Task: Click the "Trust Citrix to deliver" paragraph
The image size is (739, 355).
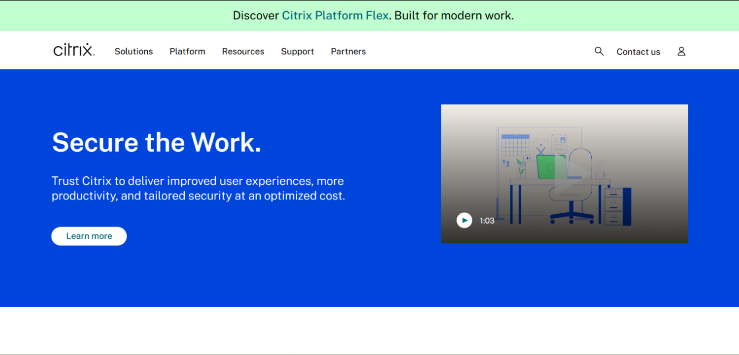Action: (x=199, y=188)
